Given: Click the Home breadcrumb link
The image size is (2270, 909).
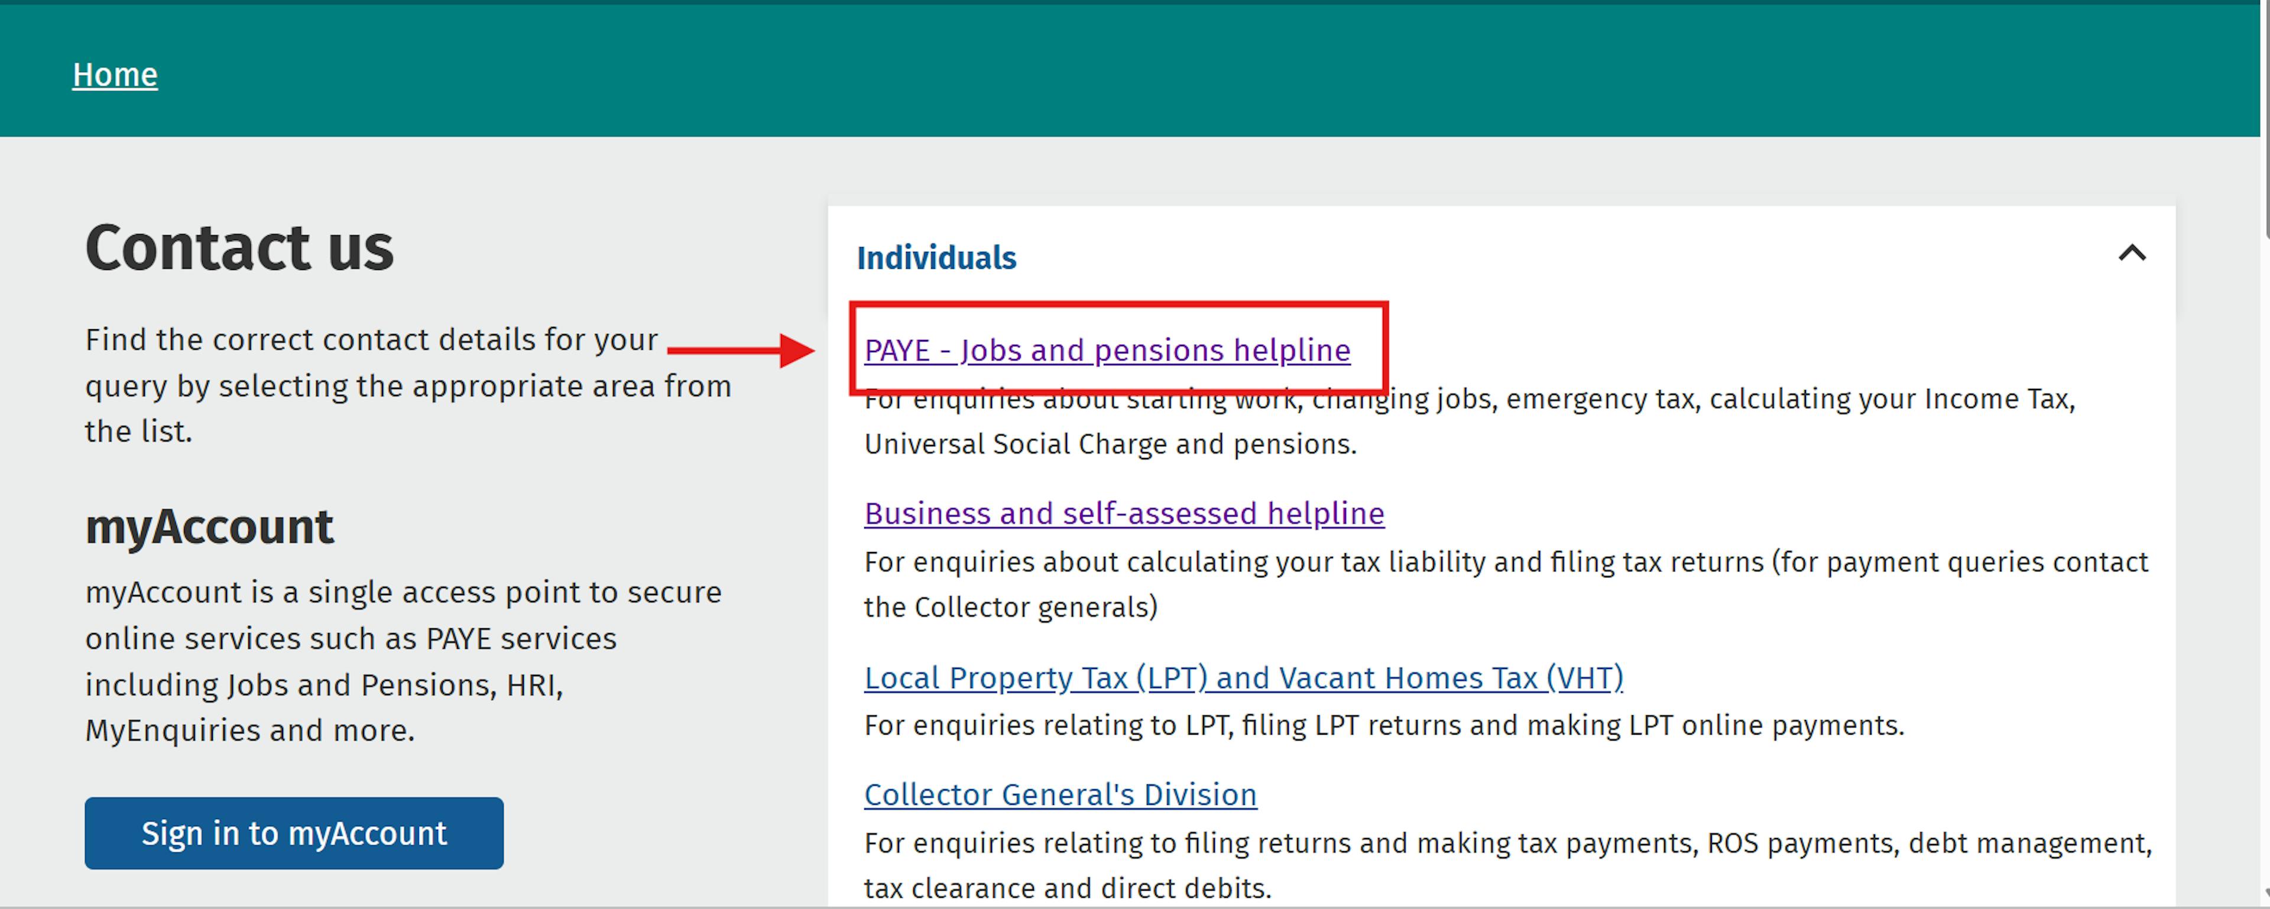Looking at the screenshot, I should tap(115, 75).
